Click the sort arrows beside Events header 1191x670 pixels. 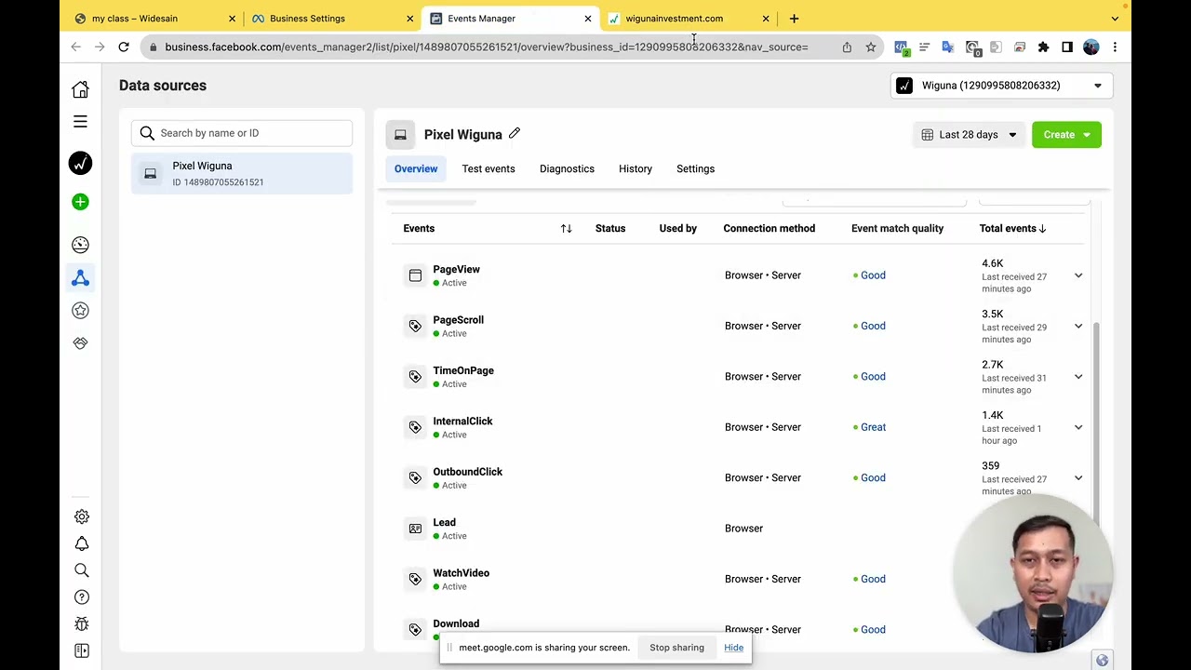coord(566,229)
